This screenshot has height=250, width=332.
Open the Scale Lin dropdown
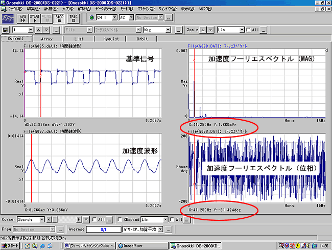click(242, 30)
